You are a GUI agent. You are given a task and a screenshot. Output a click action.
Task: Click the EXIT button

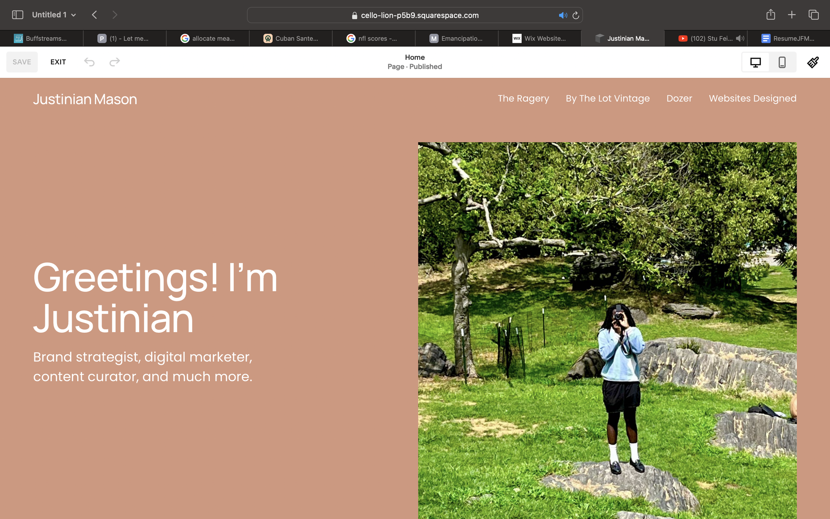(x=58, y=62)
